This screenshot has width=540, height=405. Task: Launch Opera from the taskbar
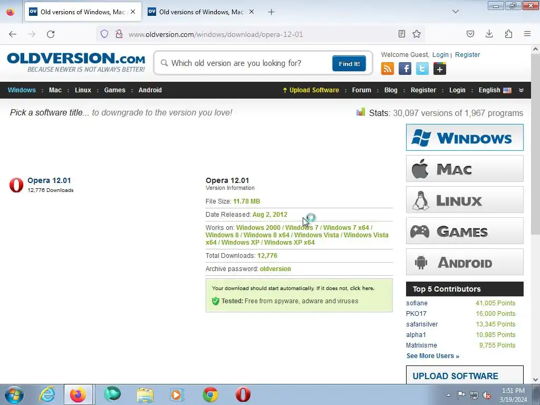click(x=243, y=394)
